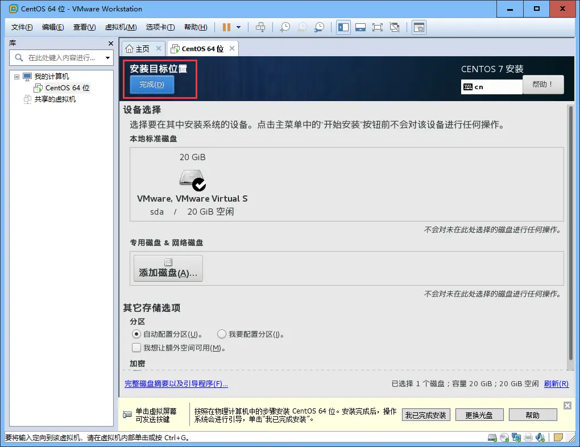
Task: Open the power options dropdown arrow beside pause
Action: coord(239,27)
